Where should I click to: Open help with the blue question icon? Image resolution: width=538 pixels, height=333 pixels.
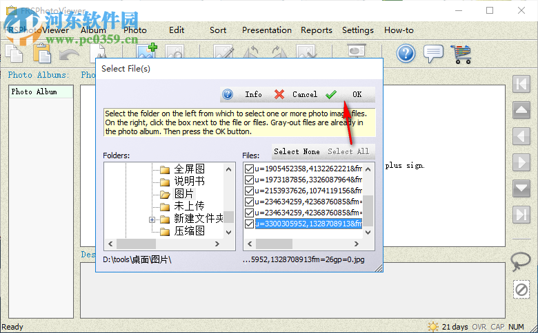tap(406, 54)
